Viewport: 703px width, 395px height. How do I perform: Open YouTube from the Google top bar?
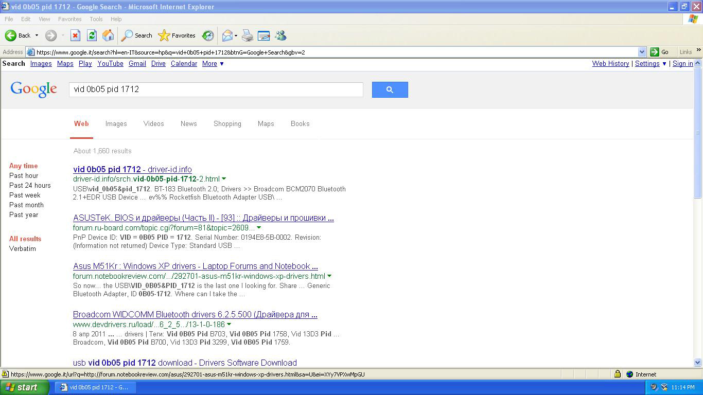(110, 63)
